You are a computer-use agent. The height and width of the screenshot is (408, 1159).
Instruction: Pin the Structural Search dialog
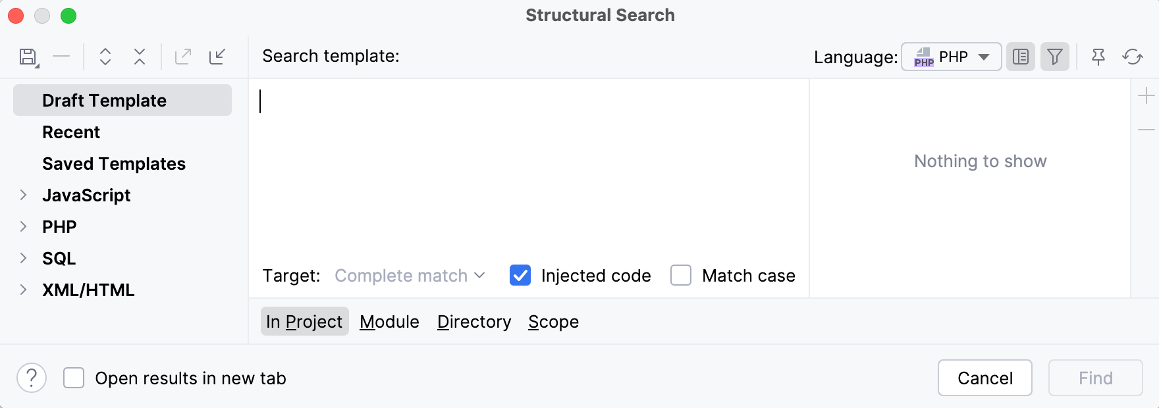click(x=1098, y=57)
